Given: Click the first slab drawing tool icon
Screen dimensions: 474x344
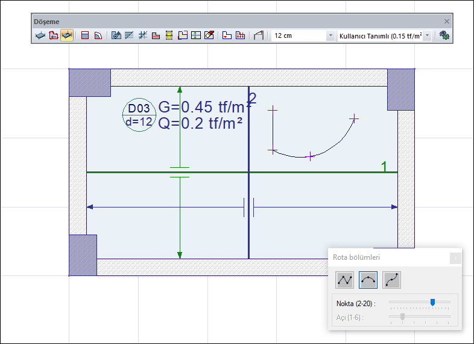Looking at the screenshot, I should pos(40,36).
